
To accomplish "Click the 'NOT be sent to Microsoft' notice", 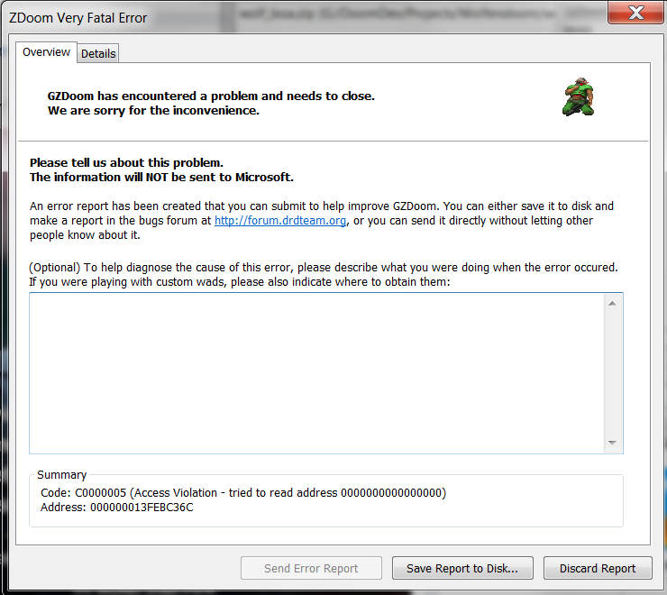I will tap(161, 177).
